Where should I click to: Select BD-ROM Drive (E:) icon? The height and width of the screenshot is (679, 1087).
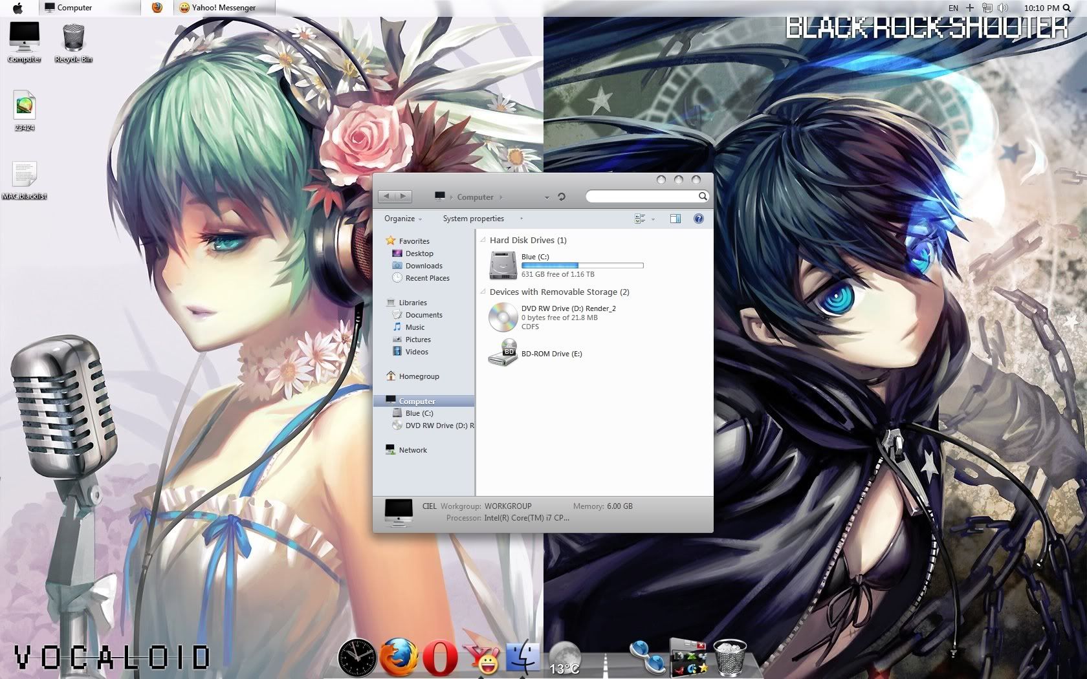[x=503, y=353]
